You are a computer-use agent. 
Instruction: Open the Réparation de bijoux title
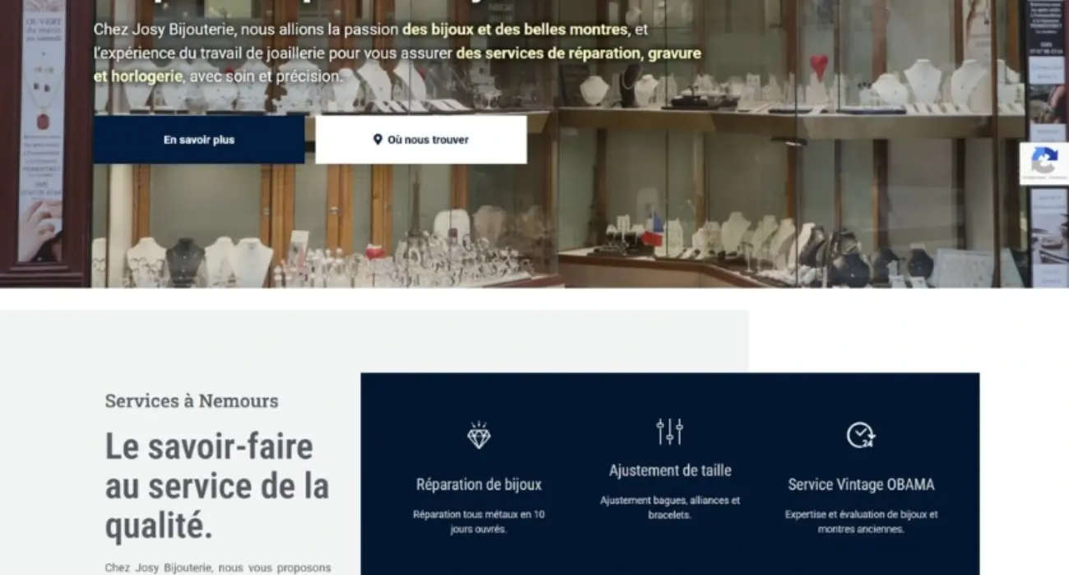pos(479,484)
